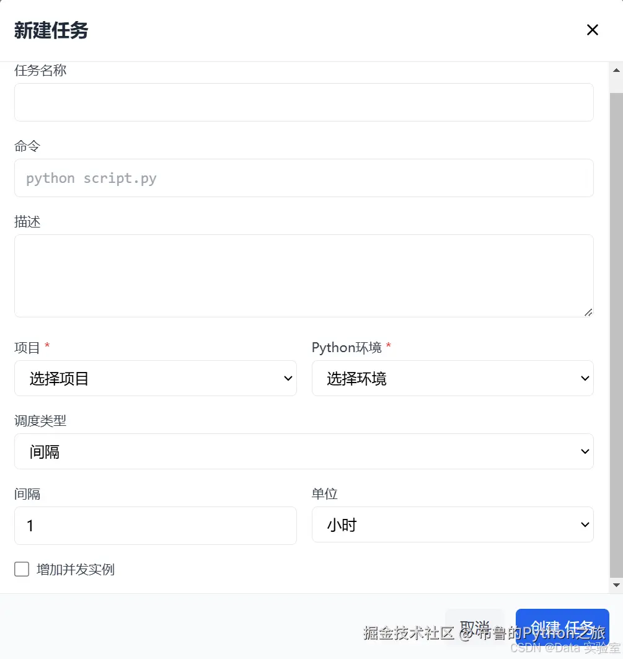Click the 间隔 interval input showing 1
Screen dimensions: 623x659
[x=155, y=524]
